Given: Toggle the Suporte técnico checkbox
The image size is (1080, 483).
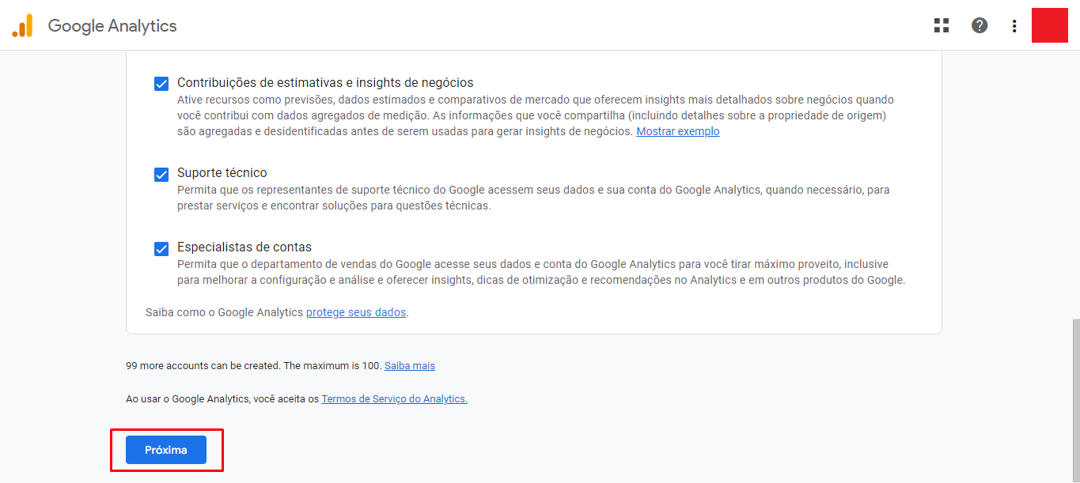Looking at the screenshot, I should coord(161,174).
